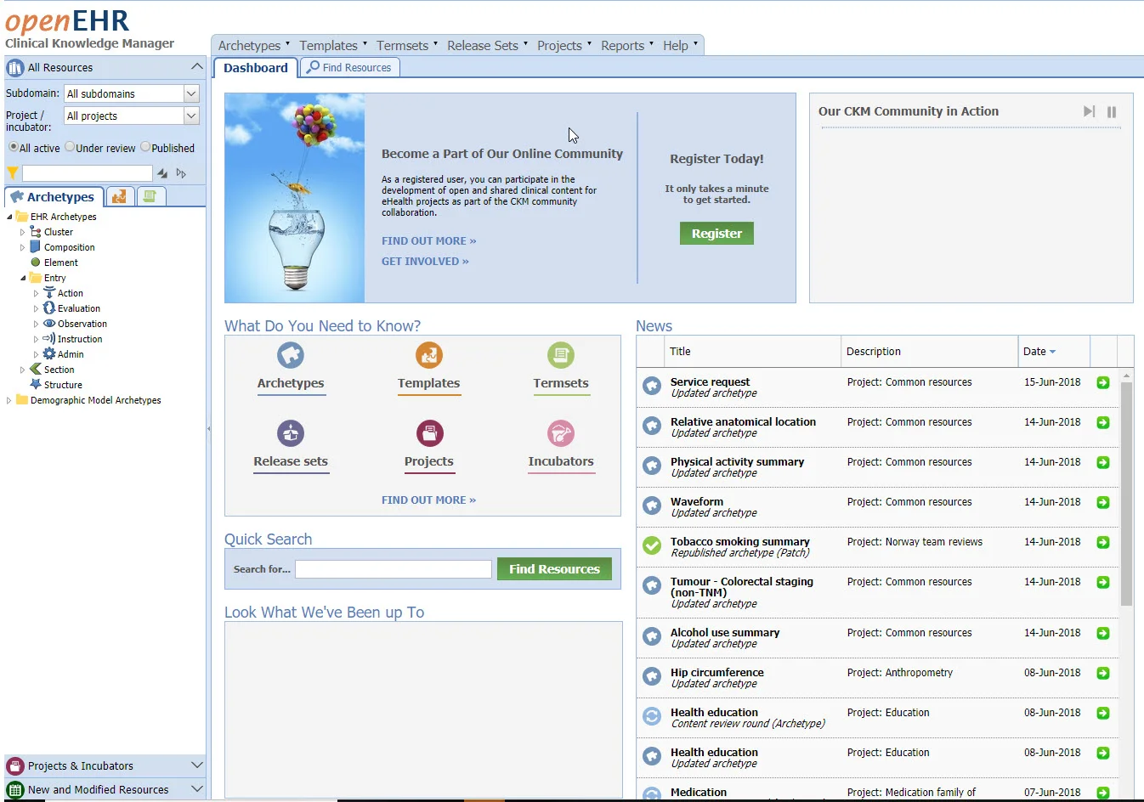The width and height of the screenshot is (1144, 802).
Task: Click the green arrow for Service request news
Action: click(1103, 383)
